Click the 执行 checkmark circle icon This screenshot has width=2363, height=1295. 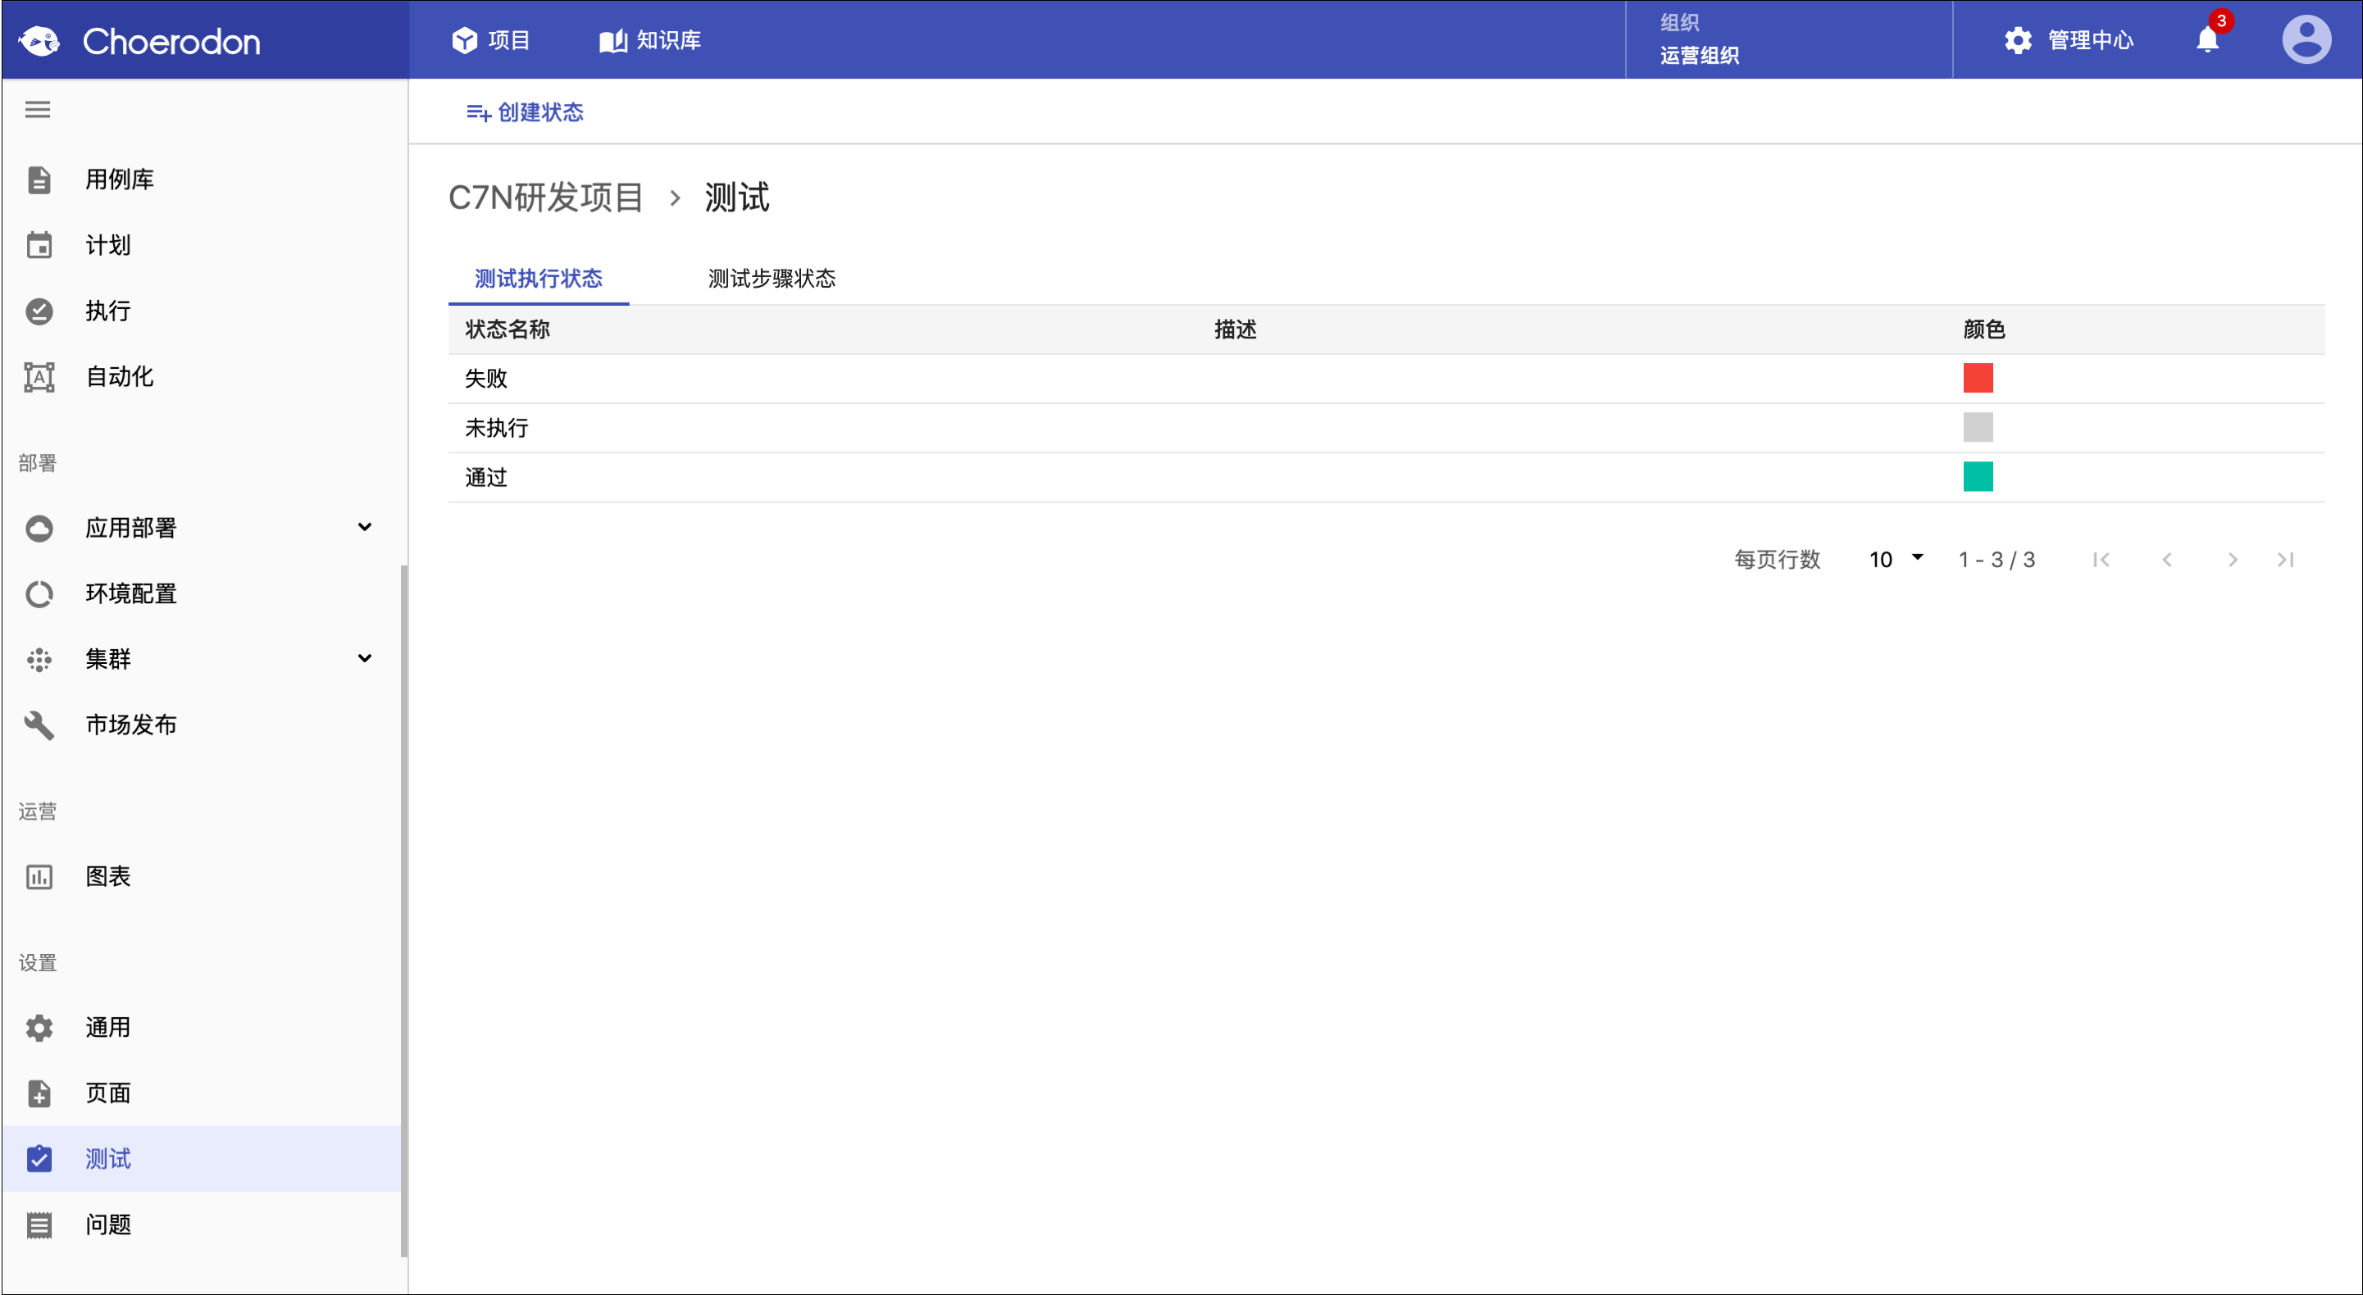pyautogui.click(x=39, y=311)
